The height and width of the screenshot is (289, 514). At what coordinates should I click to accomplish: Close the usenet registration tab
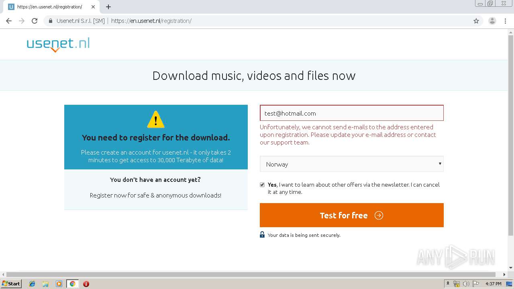[x=93, y=7]
